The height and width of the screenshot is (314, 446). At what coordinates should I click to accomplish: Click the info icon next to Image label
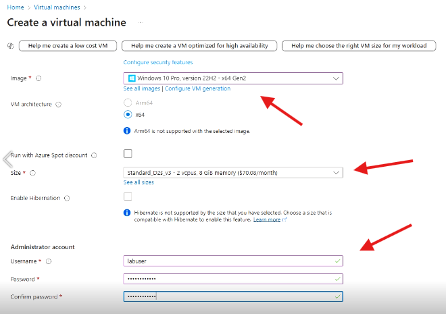[39, 78]
